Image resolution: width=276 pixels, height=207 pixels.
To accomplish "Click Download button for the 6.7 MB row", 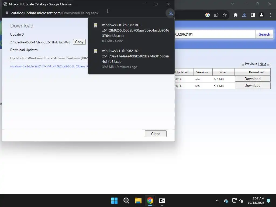I will pyautogui.click(x=252, y=79).
